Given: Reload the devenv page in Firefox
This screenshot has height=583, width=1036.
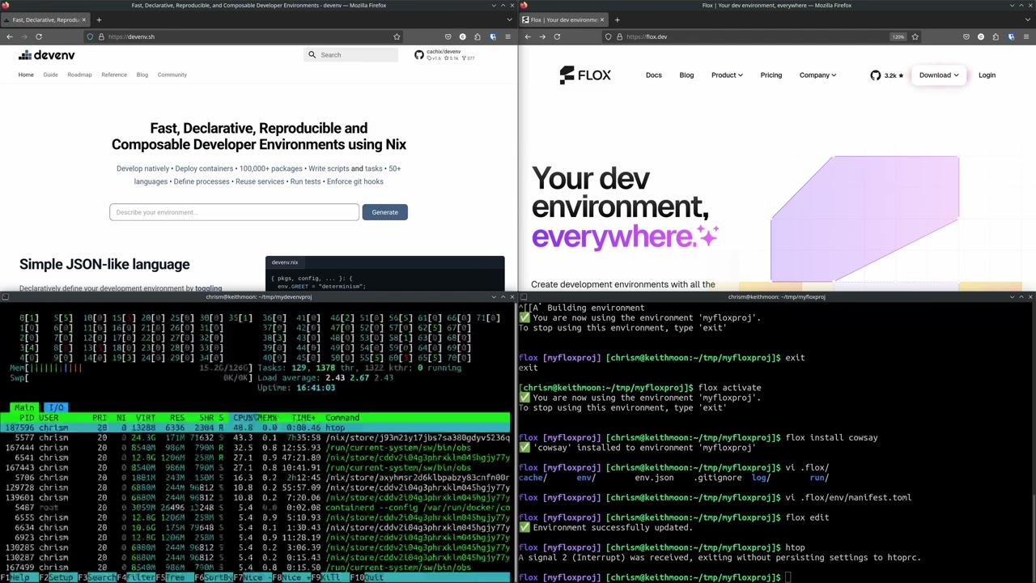Looking at the screenshot, I should pyautogui.click(x=38, y=36).
